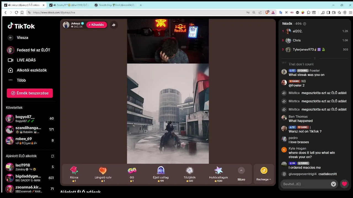This screenshot has height=198, width=353.
Task: Click Fowler's chat username
Action: 314,71
